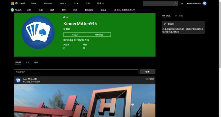Open the 对 Xbox 直播 analysis link

coord(125,10)
